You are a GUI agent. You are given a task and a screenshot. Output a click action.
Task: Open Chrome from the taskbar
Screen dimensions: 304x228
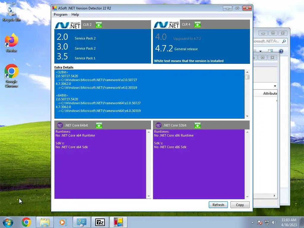[x=26, y=222]
